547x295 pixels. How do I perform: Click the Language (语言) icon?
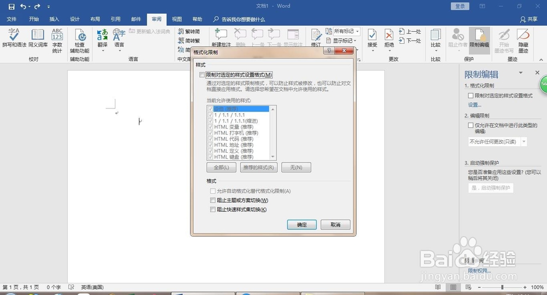pyautogui.click(x=119, y=35)
